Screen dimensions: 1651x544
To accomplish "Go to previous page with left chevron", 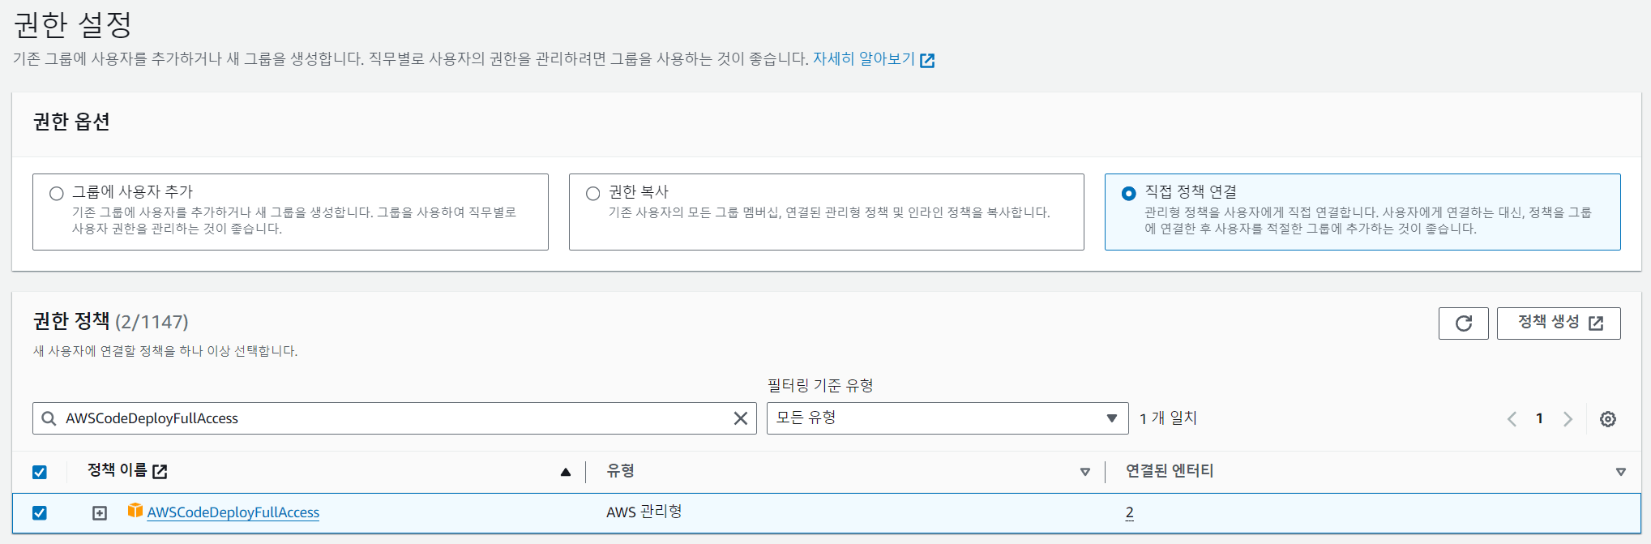I will tap(1512, 419).
